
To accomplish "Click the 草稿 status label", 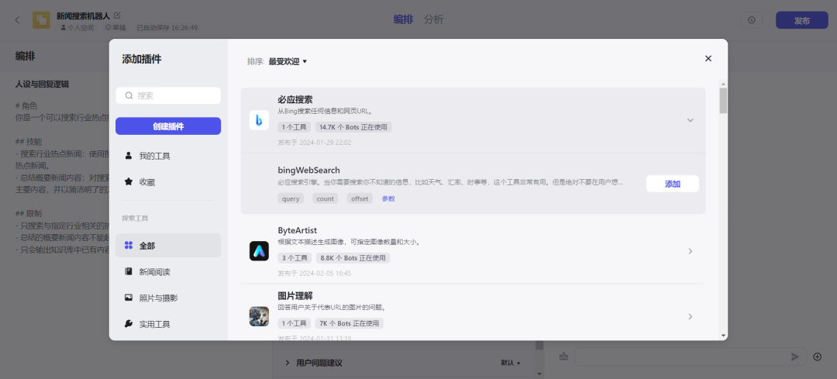I will pyautogui.click(x=115, y=28).
